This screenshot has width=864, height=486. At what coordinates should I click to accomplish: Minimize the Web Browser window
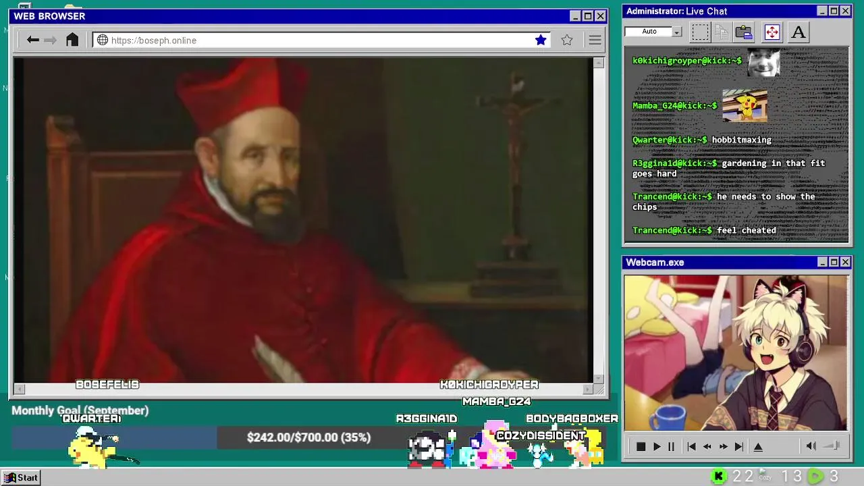coord(575,16)
